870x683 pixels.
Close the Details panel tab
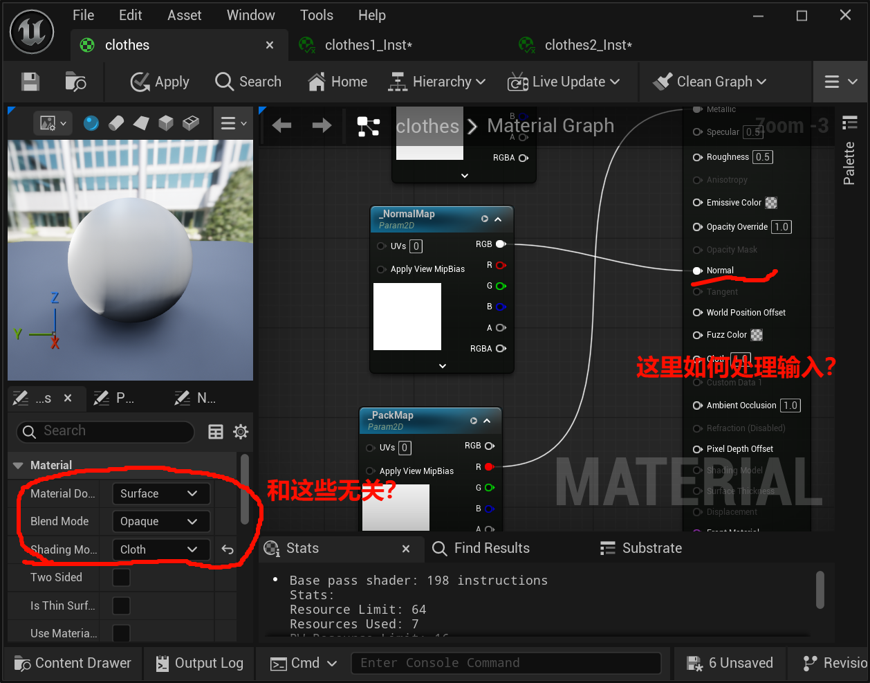[x=68, y=398]
